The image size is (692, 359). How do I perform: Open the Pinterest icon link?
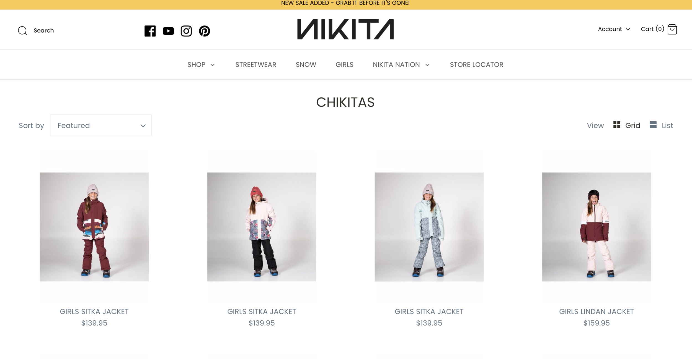205,31
